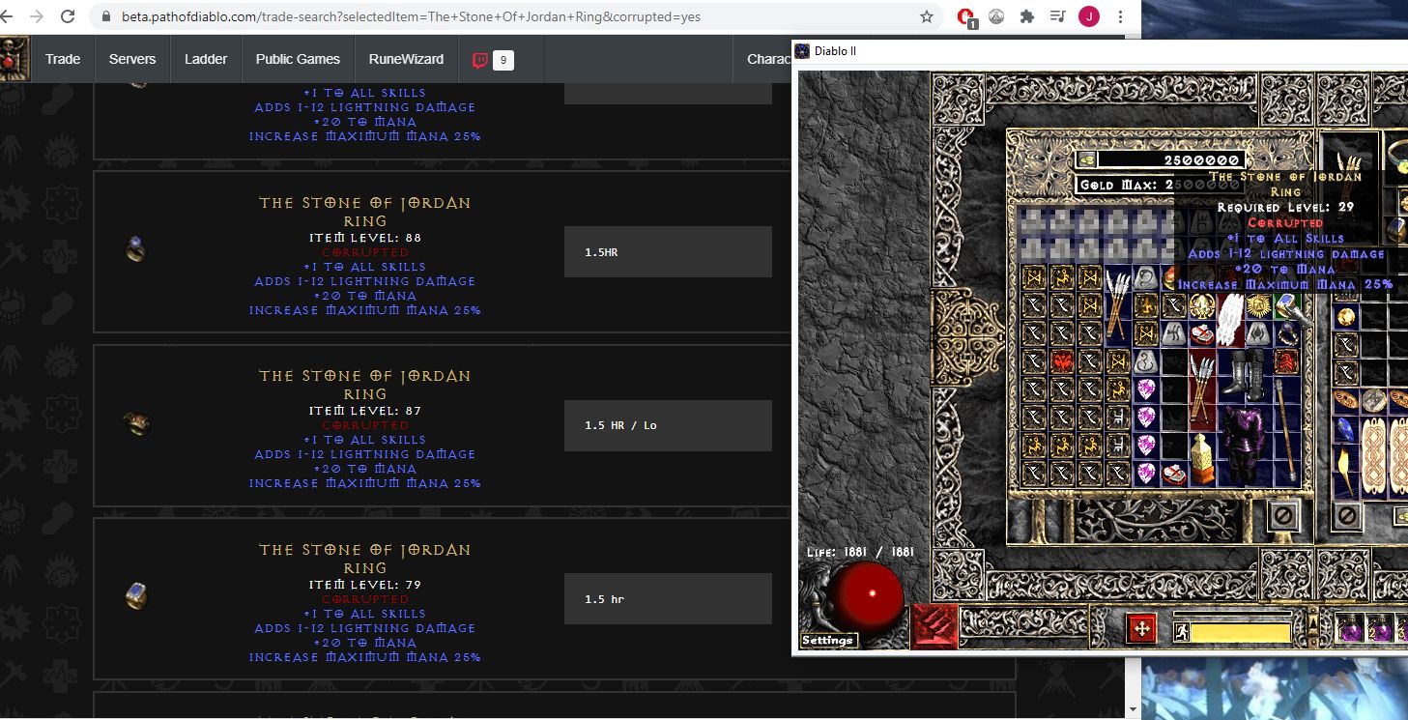Toggle the run/walk icon beside stamina bar

coord(1181,632)
